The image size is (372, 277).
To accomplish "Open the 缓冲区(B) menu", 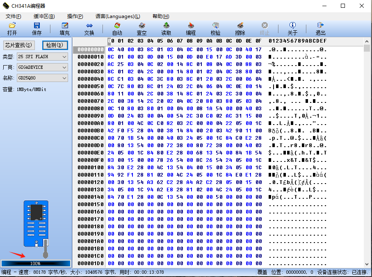I will tap(44, 16).
